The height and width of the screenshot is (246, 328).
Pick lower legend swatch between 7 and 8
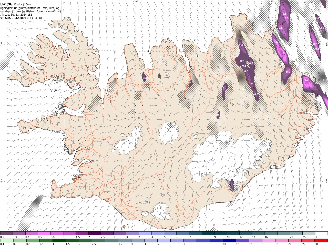(x=190, y=240)
